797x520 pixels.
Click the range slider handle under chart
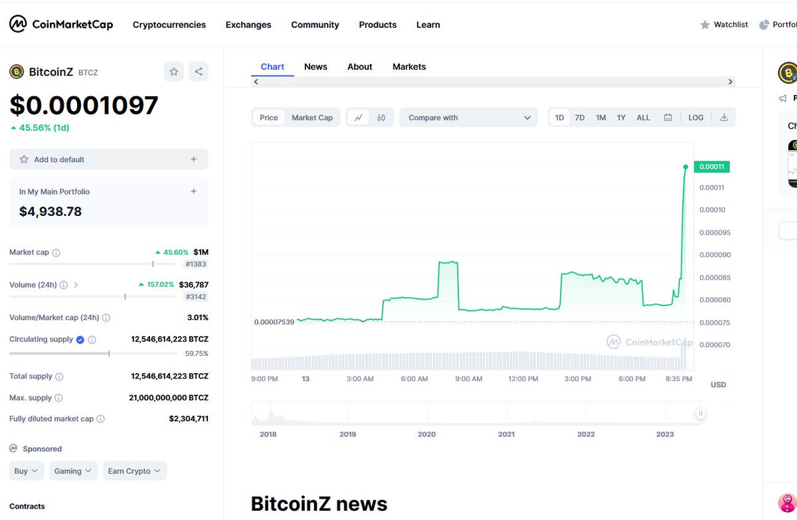coord(699,413)
